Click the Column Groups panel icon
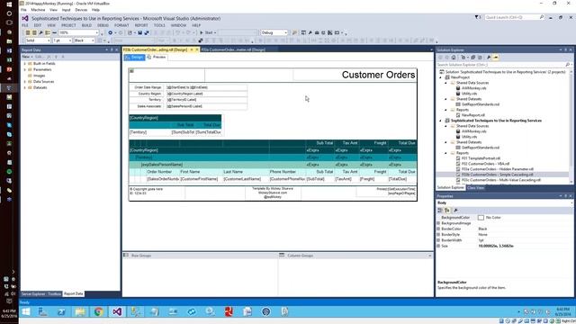This screenshot has height=324, width=576. point(282,255)
